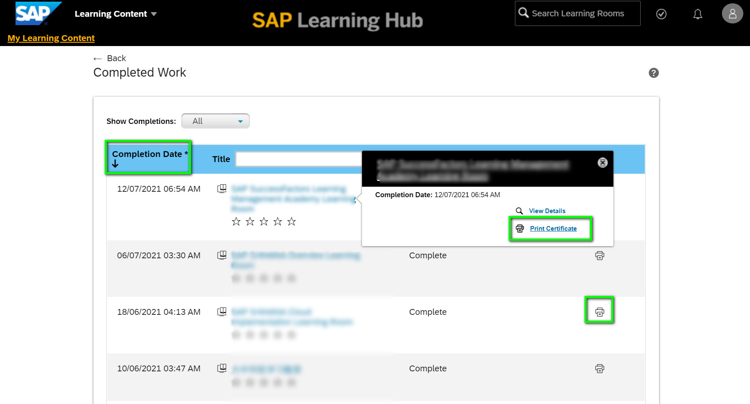This screenshot has width=750, height=404.
Task: Click the search magnifier icon
Action: (523, 13)
